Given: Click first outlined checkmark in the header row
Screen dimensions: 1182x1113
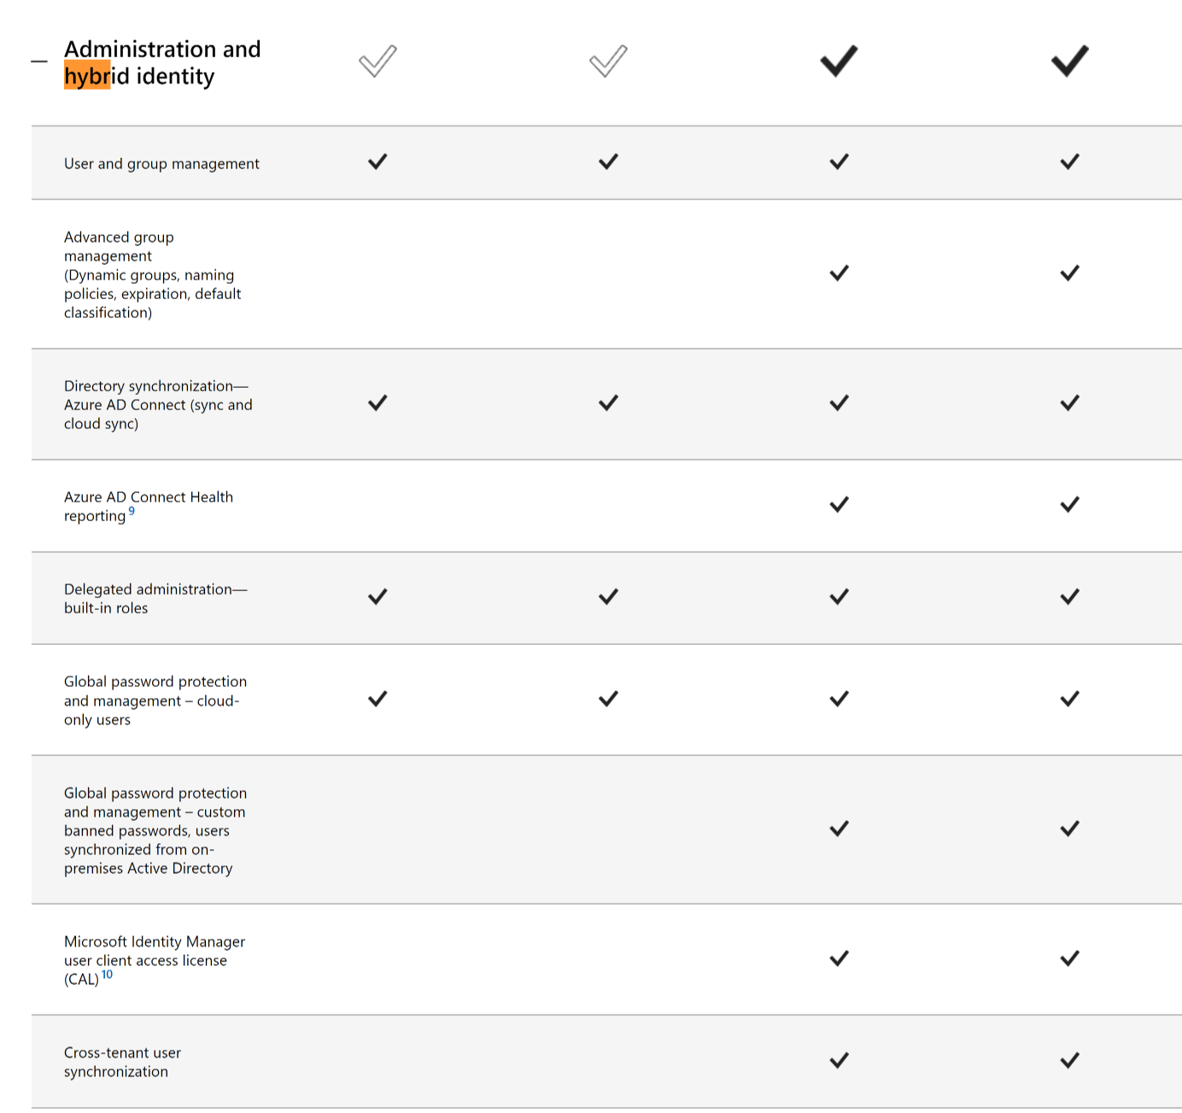Looking at the screenshot, I should pos(377,61).
